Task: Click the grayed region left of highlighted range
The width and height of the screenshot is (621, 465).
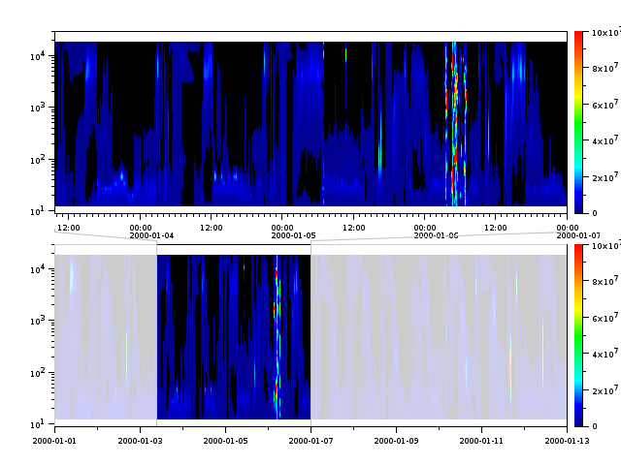Action: coord(105,334)
